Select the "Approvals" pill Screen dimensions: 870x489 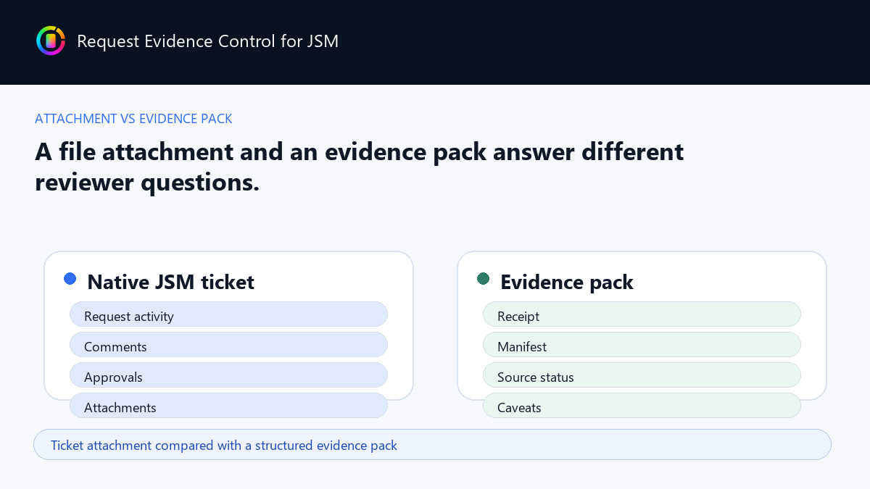(x=228, y=375)
